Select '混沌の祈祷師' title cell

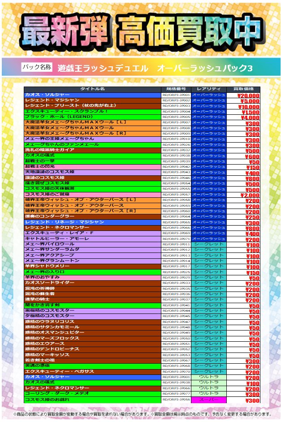92,289
